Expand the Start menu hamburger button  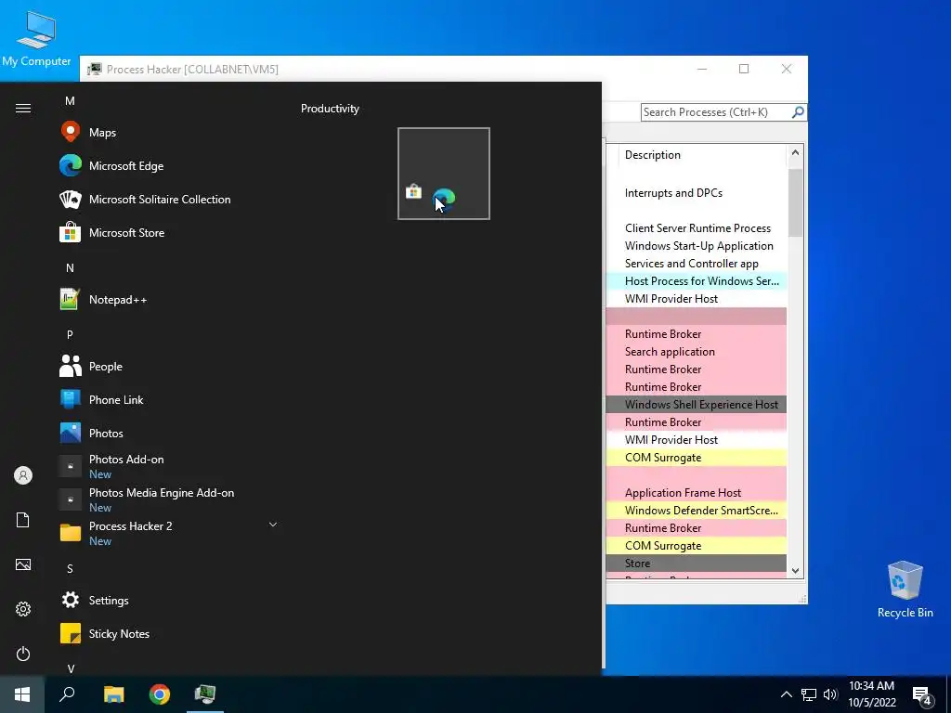pyautogui.click(x=23, y=108)
